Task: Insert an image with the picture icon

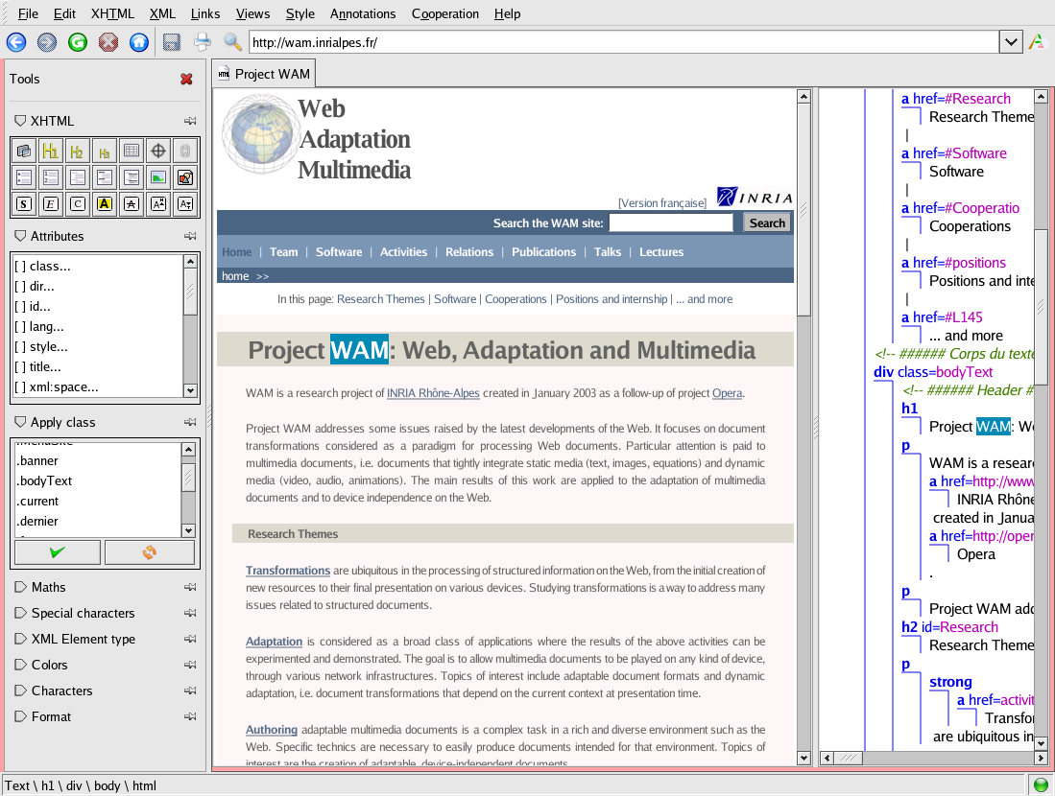Action: tap(158, 177)
